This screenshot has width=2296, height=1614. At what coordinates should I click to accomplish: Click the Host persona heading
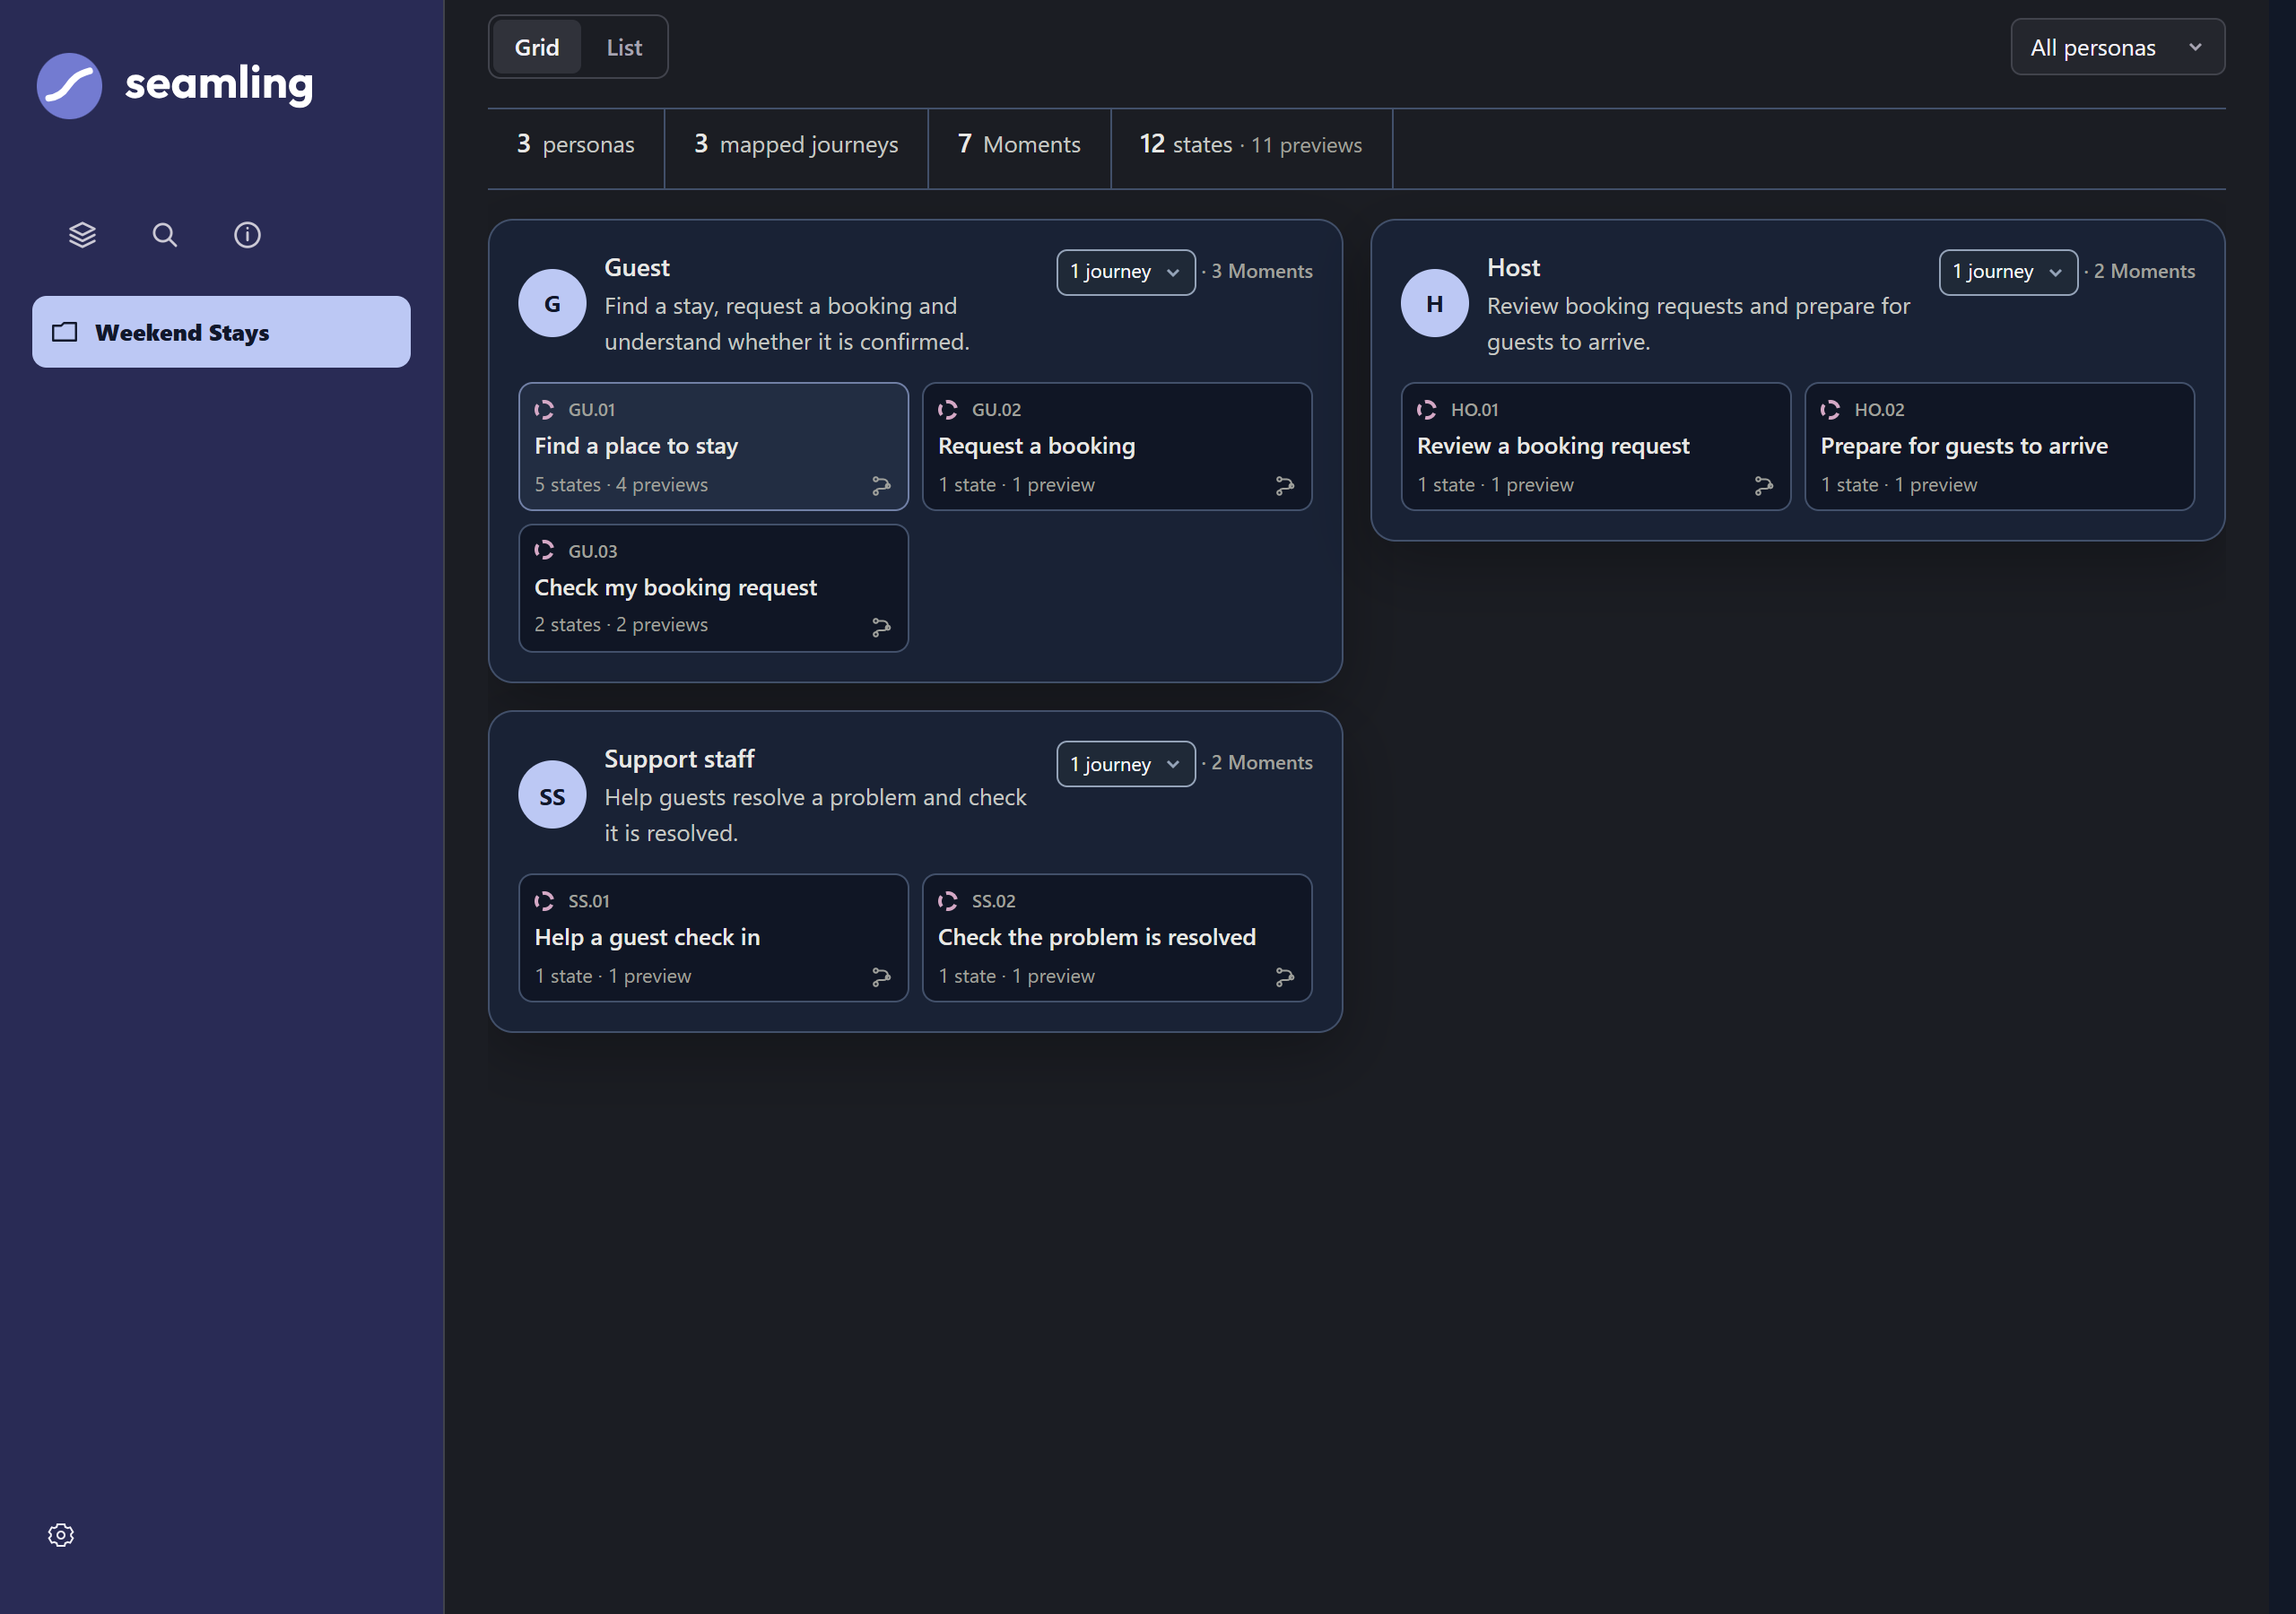coord(1513,268)
